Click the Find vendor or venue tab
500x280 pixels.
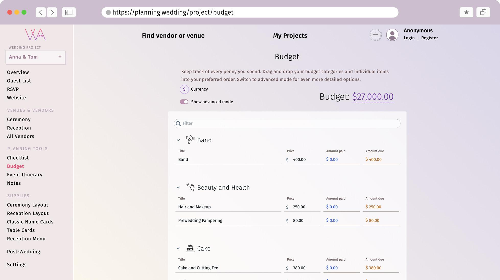(173, 35)
